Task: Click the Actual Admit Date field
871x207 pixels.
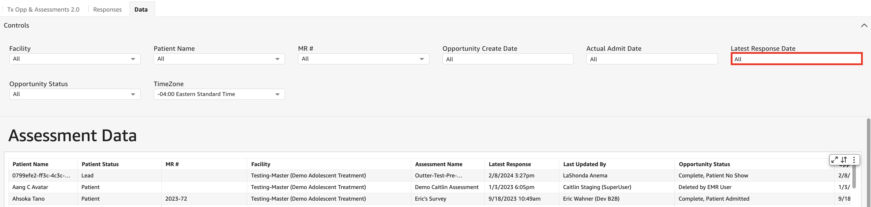Action: click(652, 59)
